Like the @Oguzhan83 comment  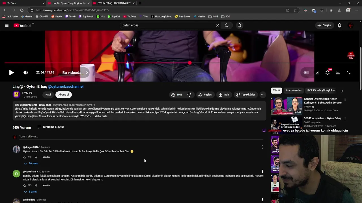pos(25,185)
